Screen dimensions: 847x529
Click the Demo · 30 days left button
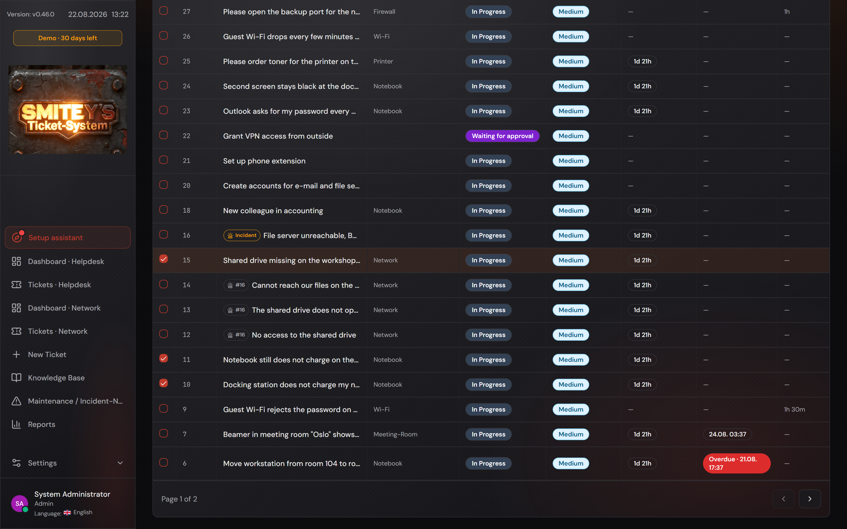pyautogui.click(x=67, y=38)
